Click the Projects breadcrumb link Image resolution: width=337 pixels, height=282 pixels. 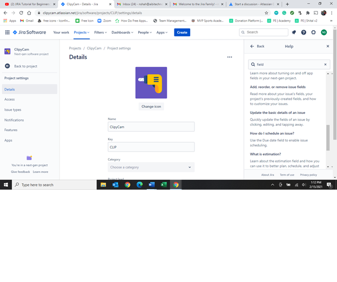click(75, 48)
